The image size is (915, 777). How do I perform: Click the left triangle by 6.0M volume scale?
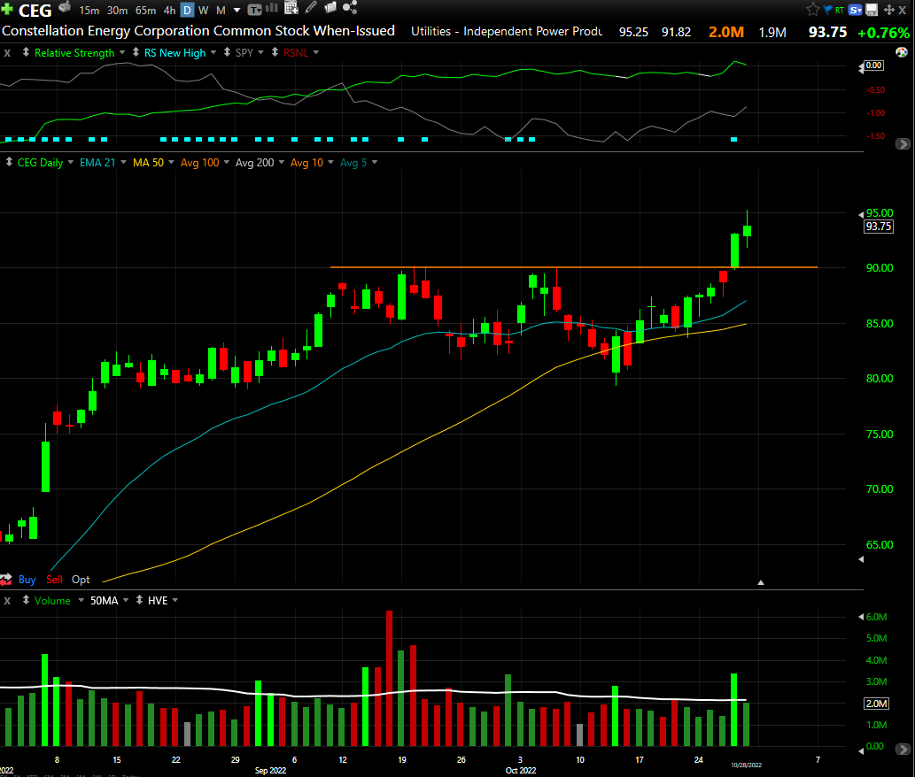pos(861,617)
